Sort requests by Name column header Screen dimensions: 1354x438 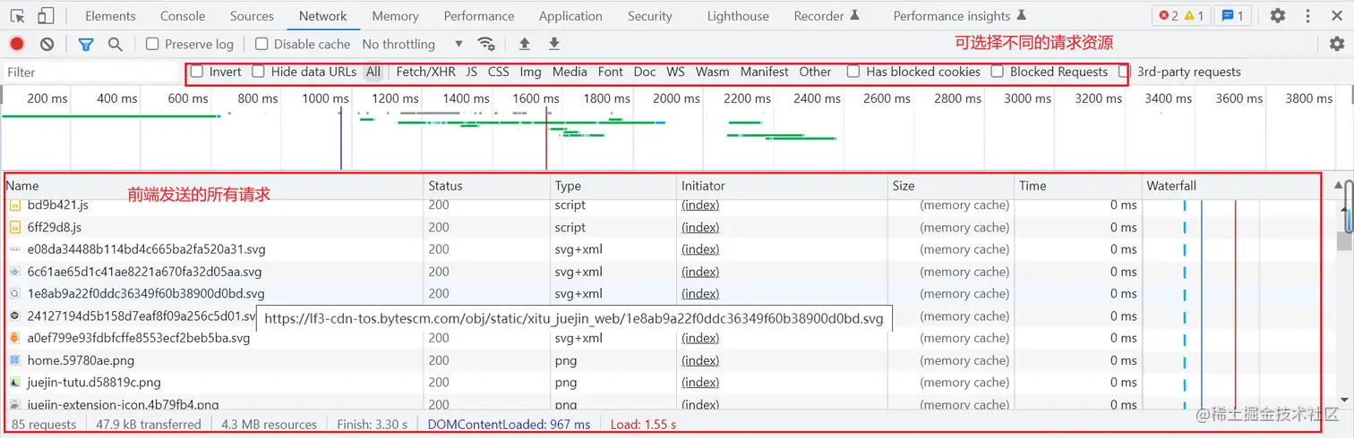(214, 186)
